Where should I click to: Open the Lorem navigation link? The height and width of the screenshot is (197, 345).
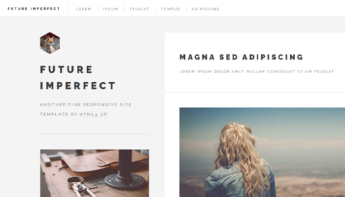(x=84, y=9)
